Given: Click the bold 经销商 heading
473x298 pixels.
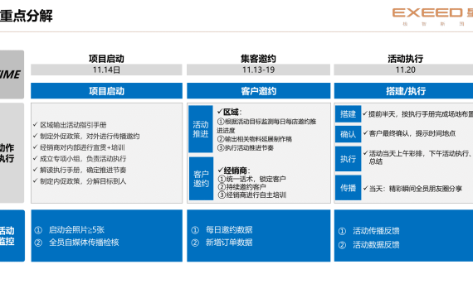Looking at the screenshot, I should (x=236, y=171).
